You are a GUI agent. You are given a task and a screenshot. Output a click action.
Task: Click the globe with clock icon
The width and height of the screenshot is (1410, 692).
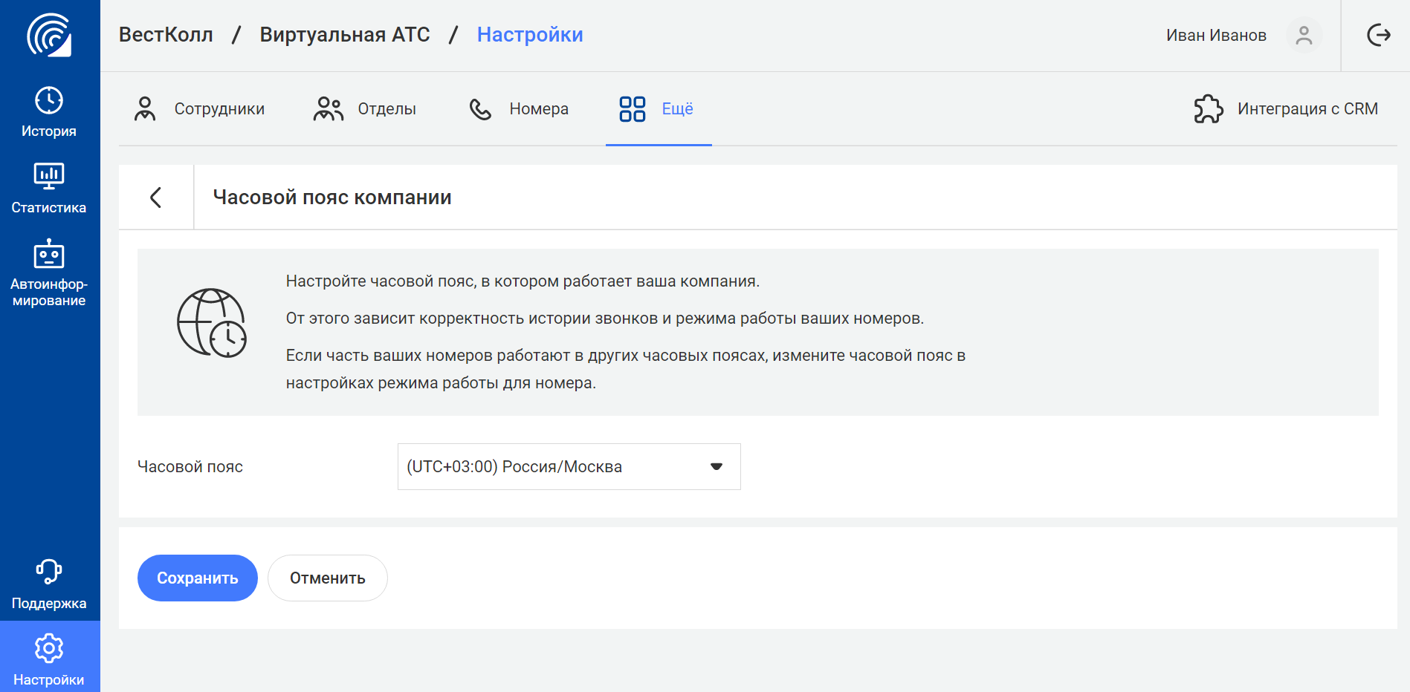point(212,323)
